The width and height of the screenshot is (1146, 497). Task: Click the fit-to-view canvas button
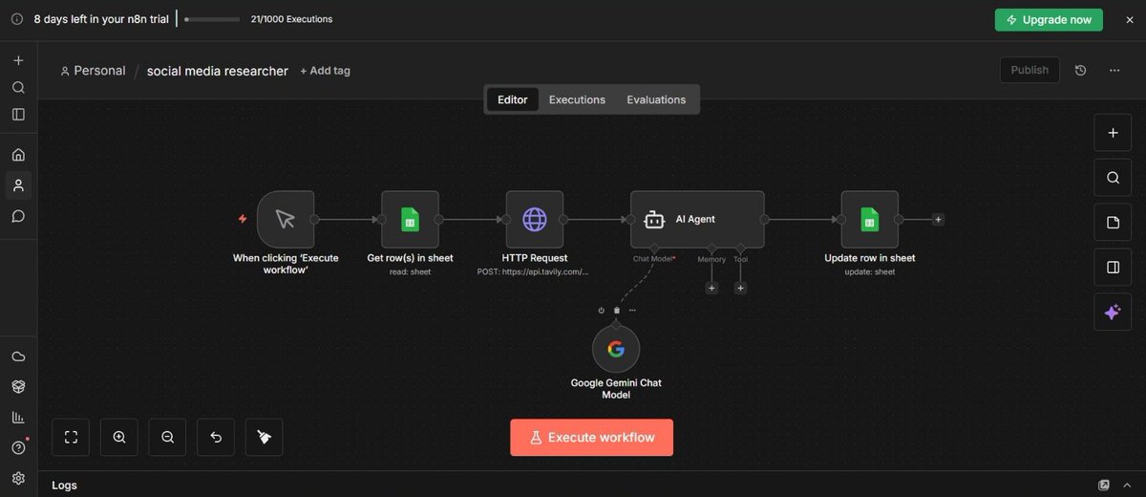[71, 437]
